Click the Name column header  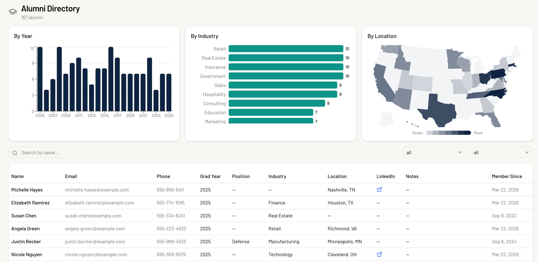coord(17,176)
